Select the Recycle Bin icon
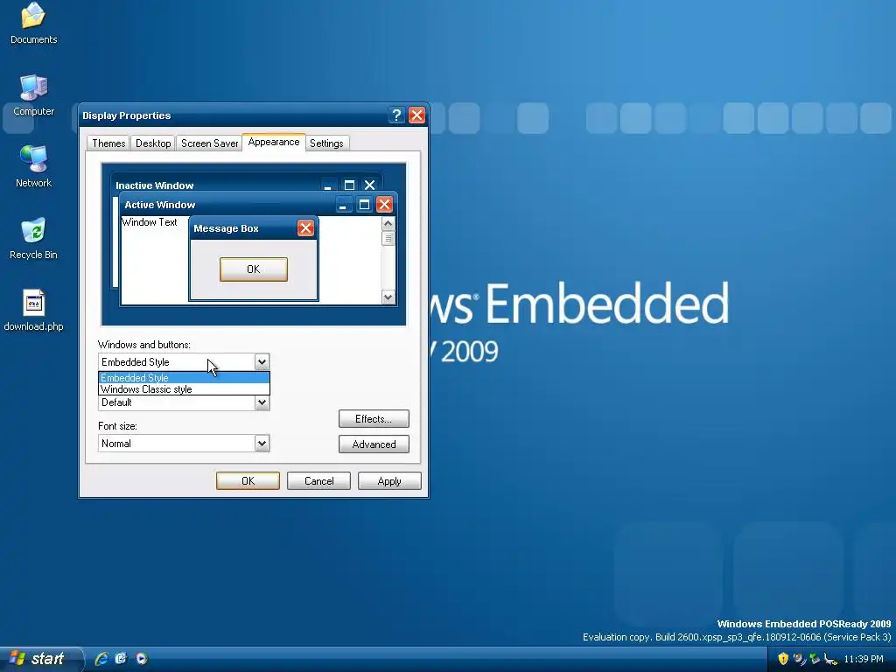The width and height of the screenshot is (896, 672). pos(33,238)
